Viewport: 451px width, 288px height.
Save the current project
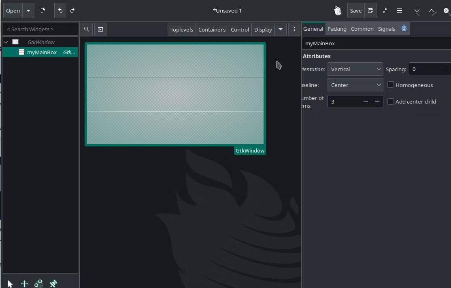click(x=355, y=11)
